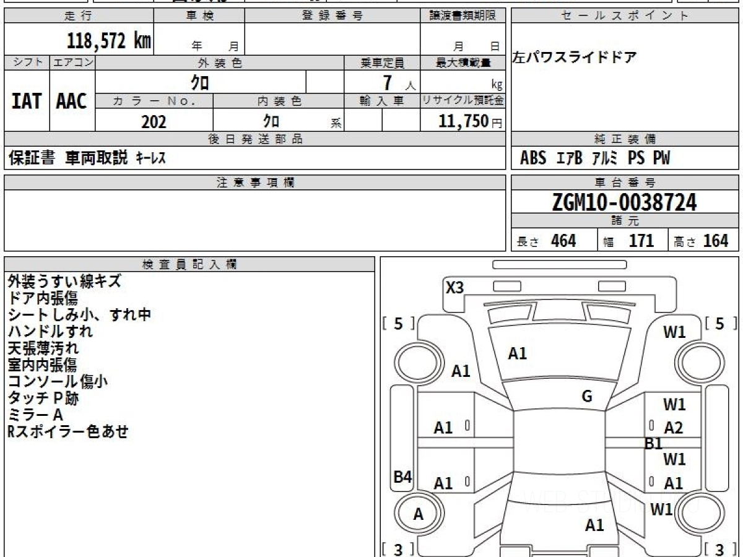Screen dimensions: 743x557
Task: Select the PW equipment entry
Action: click(662, 158)
